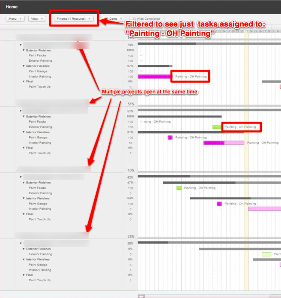Click the Exterior Finishes 47% summary bar

pos(222,183)
